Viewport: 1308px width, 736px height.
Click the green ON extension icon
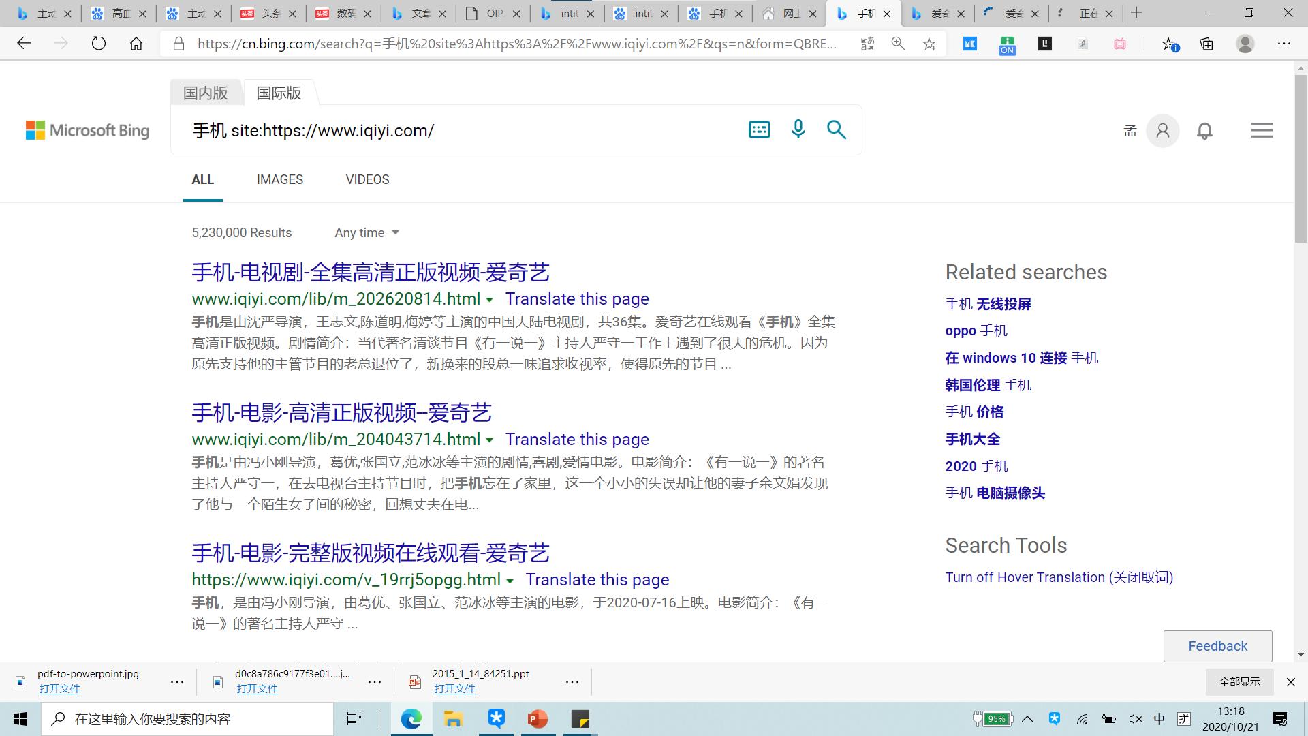pyautogui.click(x=1006, y=43)
